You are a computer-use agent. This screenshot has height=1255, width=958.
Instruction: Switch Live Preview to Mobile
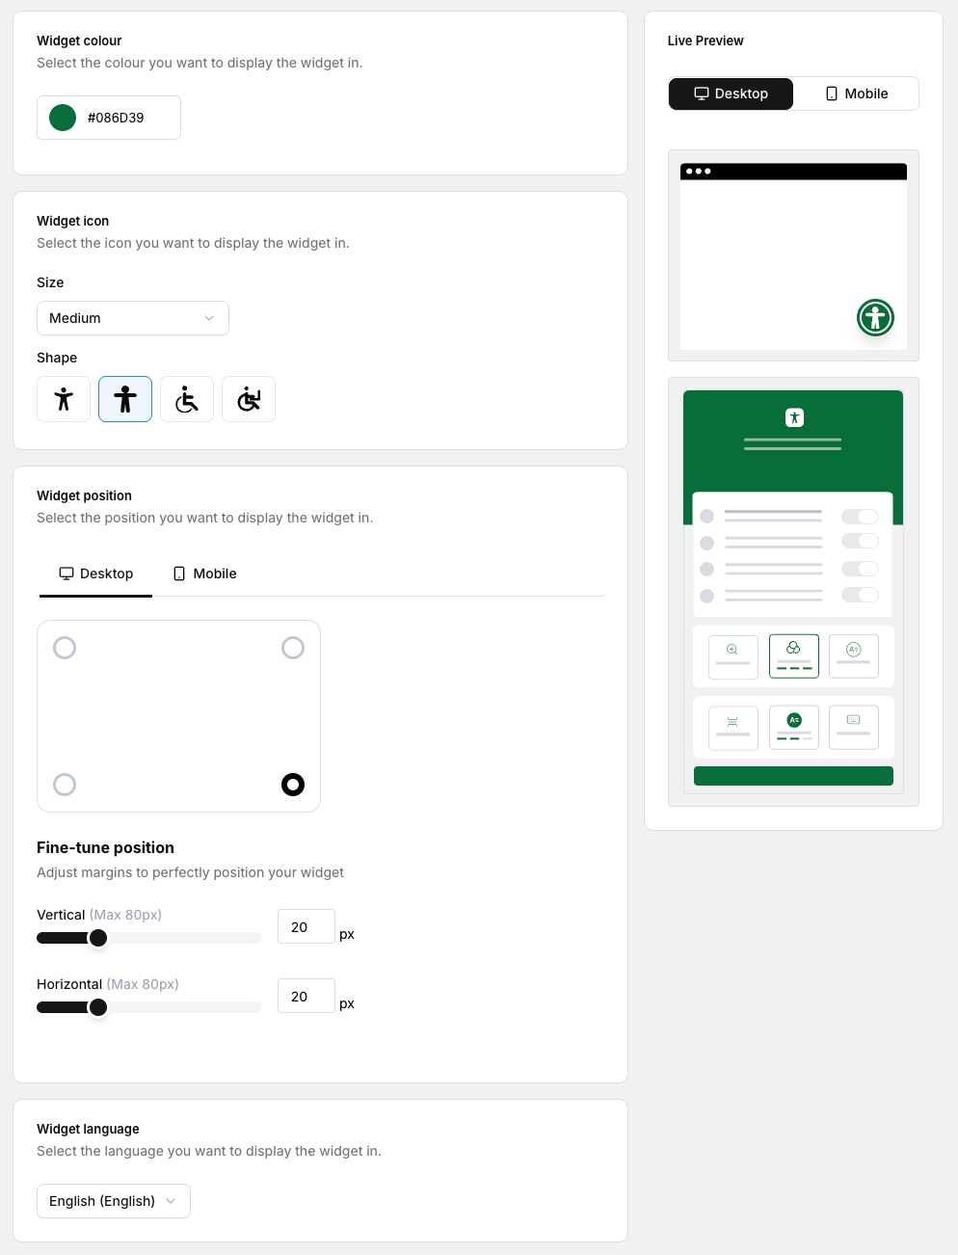[x=856, y=93]
